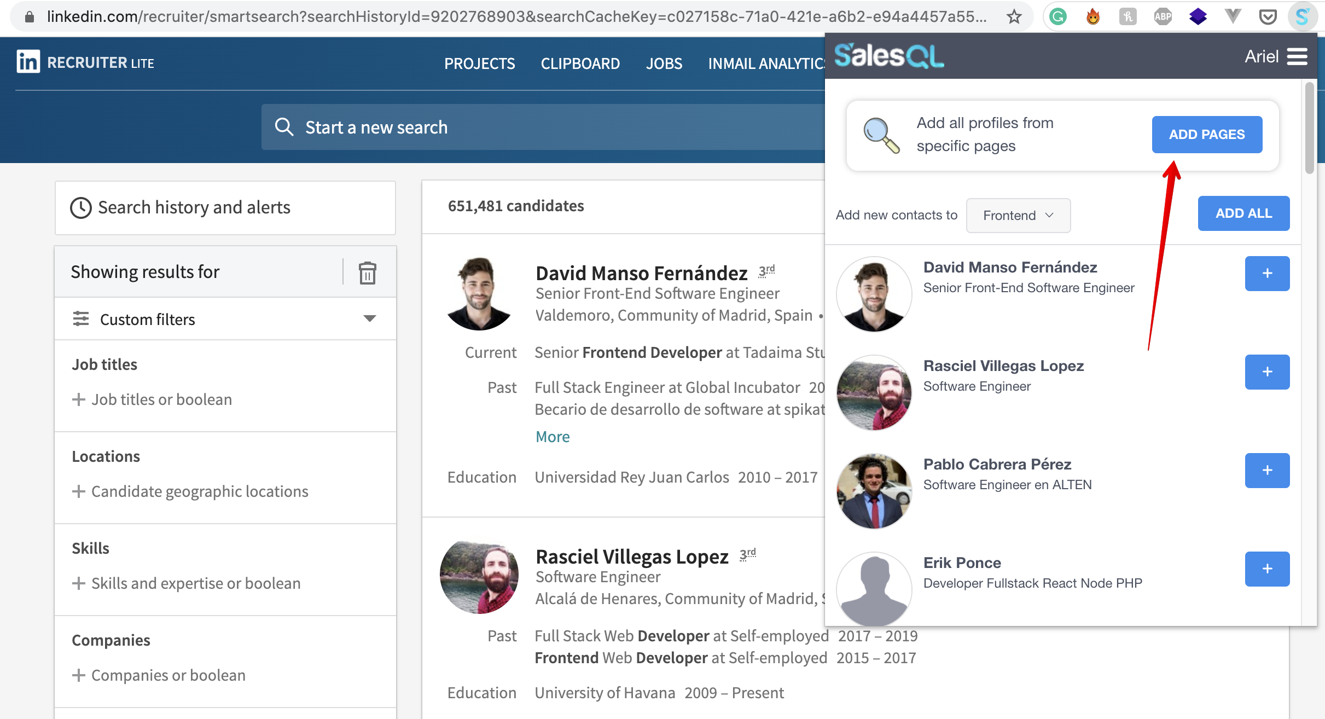
Task: Click Erik Ponce name in SalesQL
Action: [962, 563]
